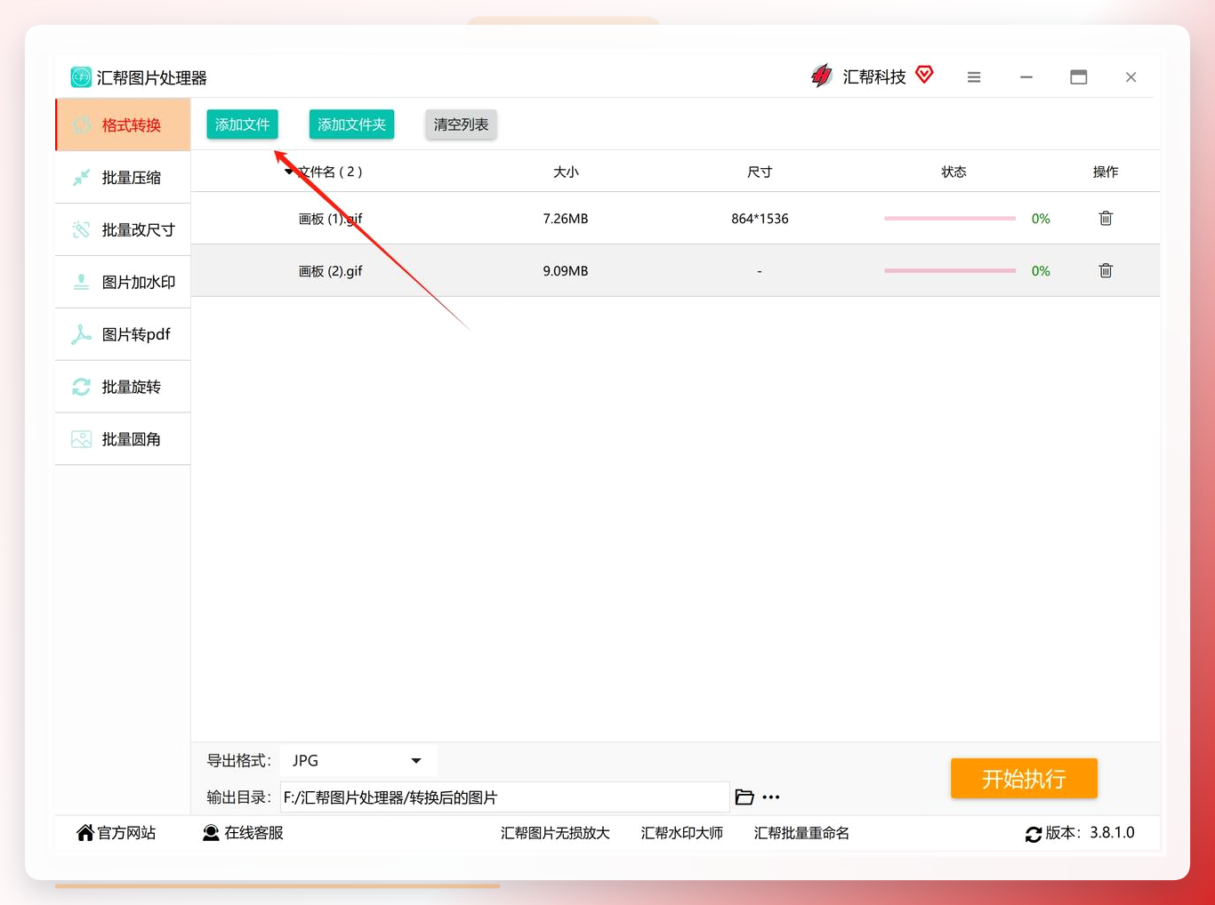Viewport: 1215px width, 905px height.
Task: Click the 批量旋转 rotate icon
Action: tap(81, 387)
